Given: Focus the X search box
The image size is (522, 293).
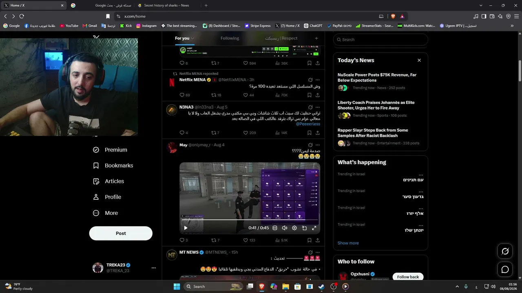Looking at the screenshot, I should click(380, 39).
